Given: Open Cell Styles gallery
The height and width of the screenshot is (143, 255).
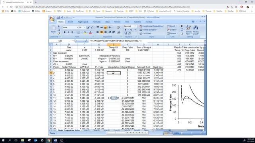Looking at the screenshot, I should tap(146, 33).
